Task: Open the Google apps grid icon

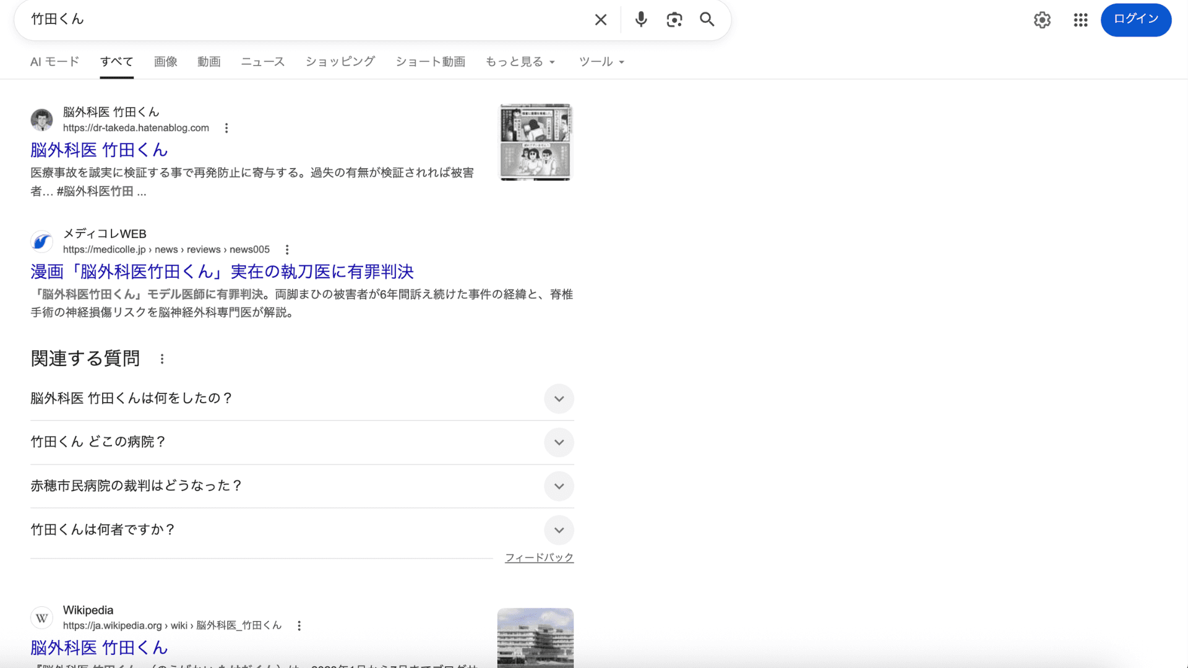Action: coord(1080,20)
